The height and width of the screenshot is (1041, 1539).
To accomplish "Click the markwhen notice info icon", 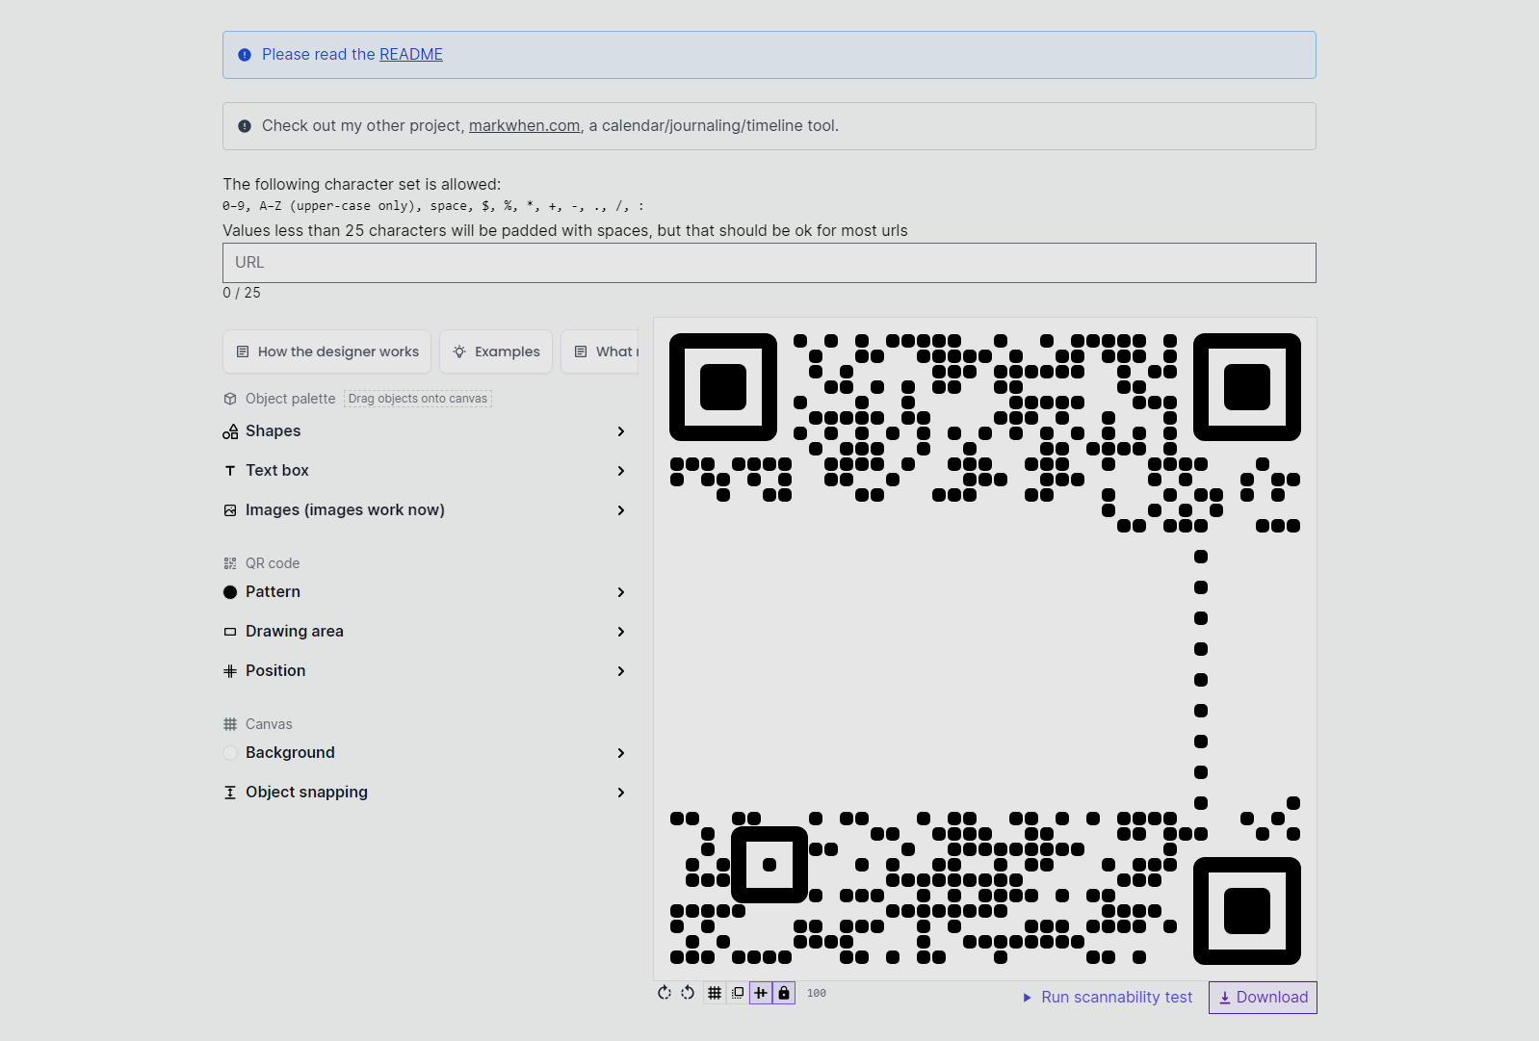I will click(x=245, y=126).
